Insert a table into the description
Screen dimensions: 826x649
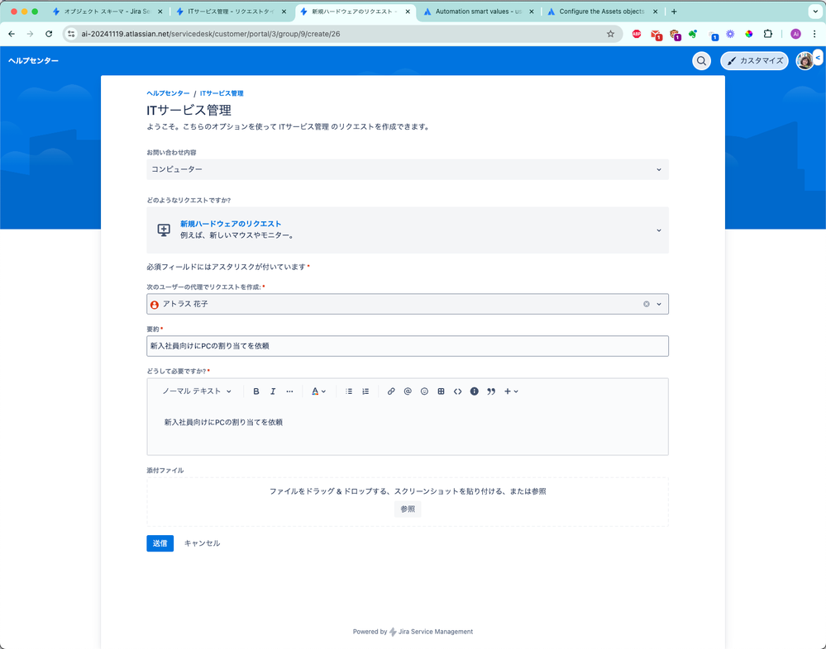pyautogui.click(x=441, y=391)
